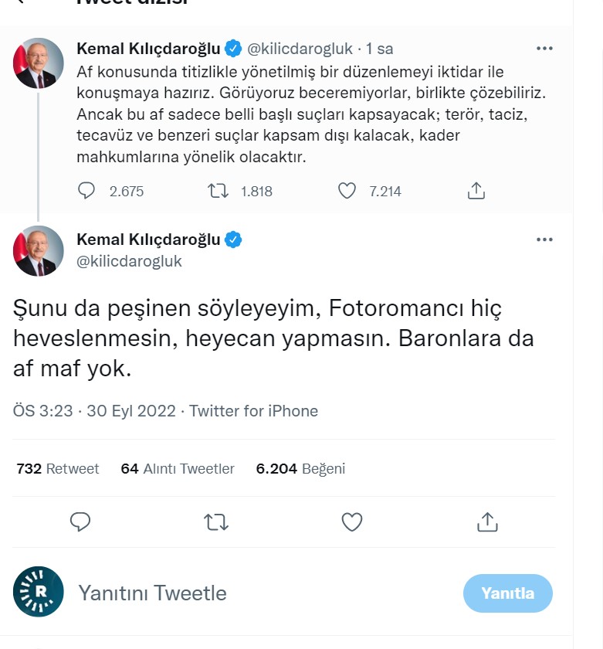The width and height of the screenshot is (603, 649).
Task: Open @kilicdarogluk handle in the main tweet
Action: [x=130, y=261]
